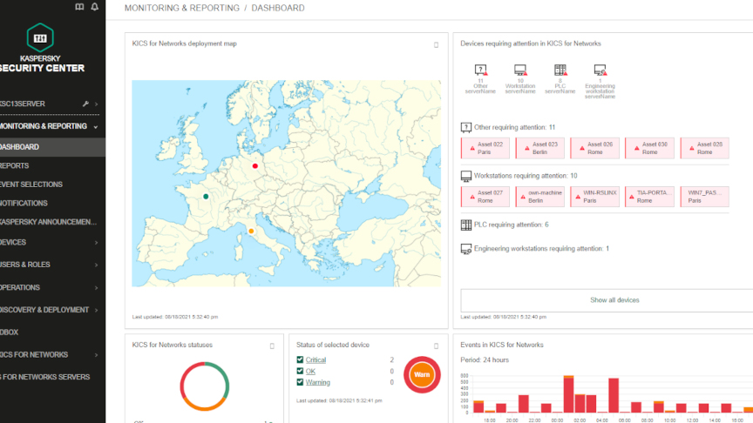Click Engineering workstations requiring attention icon
Image resolution: width=753 pixels, height=423 pixels.
465,249
